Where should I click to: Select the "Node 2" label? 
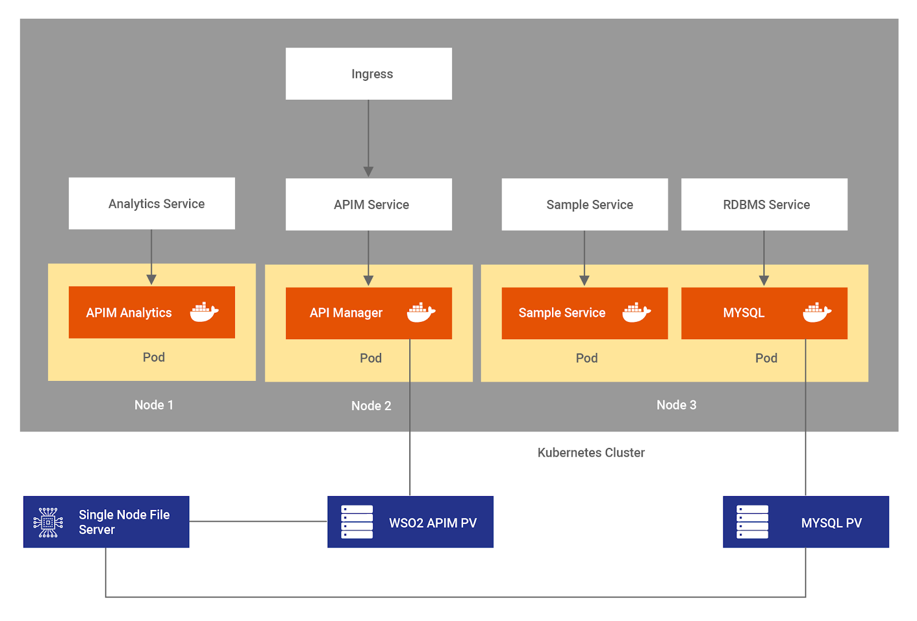coord(371,406)
